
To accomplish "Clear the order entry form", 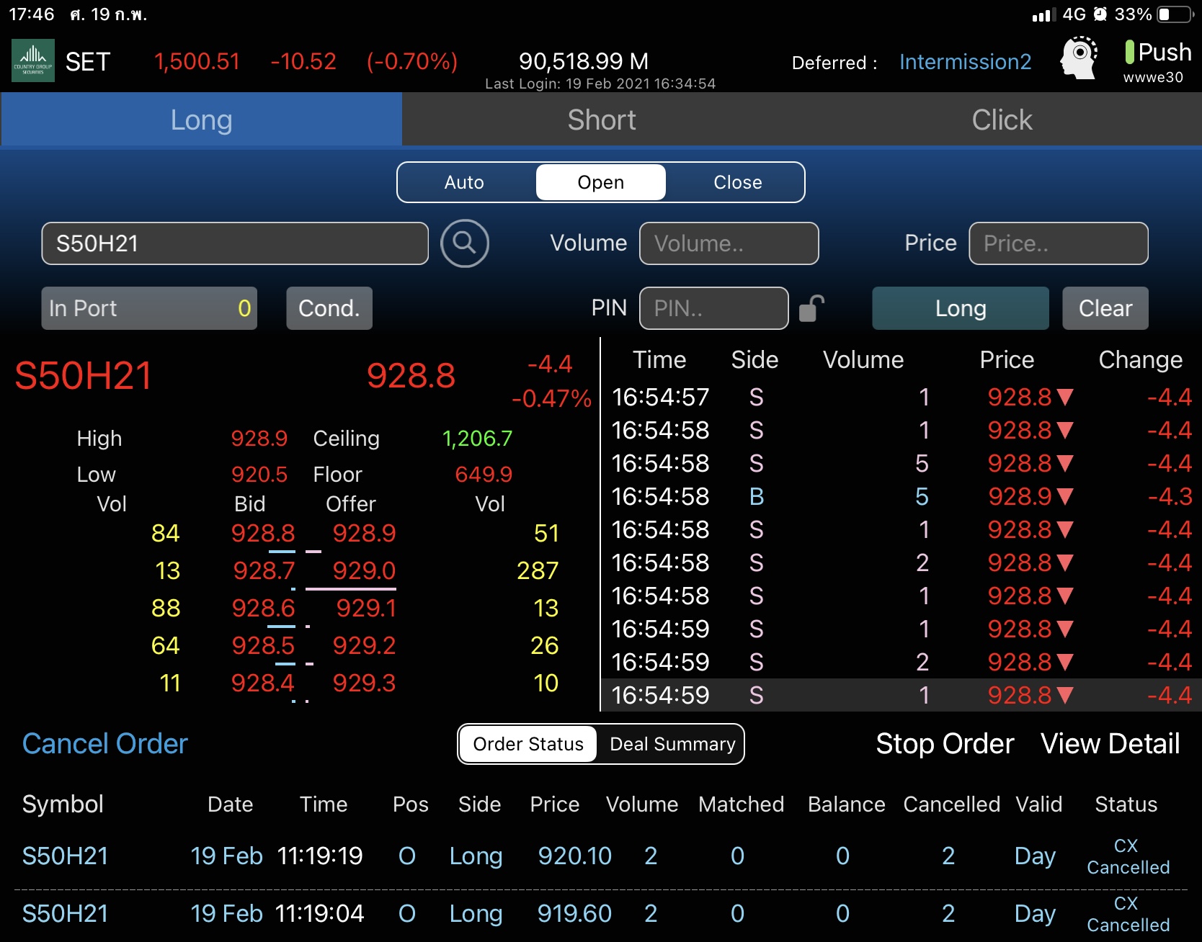I will pyautogui.click(x=1105, y=308).
